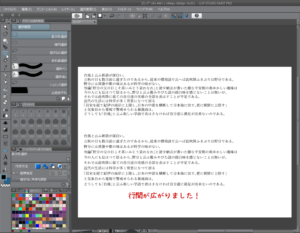300x233 pixels.
Task: Select the Auto select magic wand tool
Action: 5,61
